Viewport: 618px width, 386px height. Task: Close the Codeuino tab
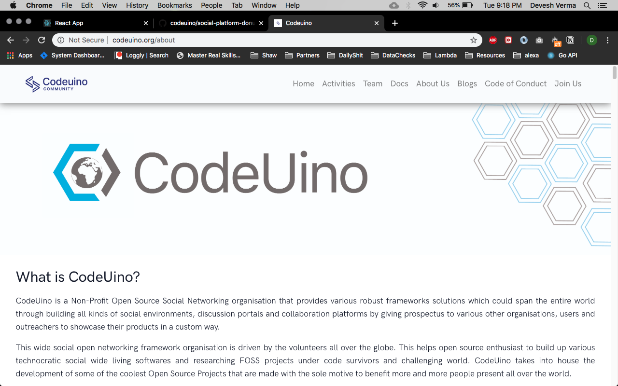pyautogui.click(x=377, y=23)
